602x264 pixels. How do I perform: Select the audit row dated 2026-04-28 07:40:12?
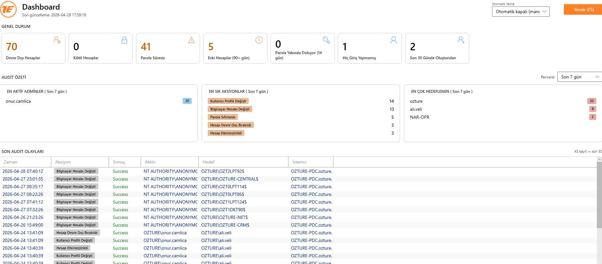[x=298, y=171]
